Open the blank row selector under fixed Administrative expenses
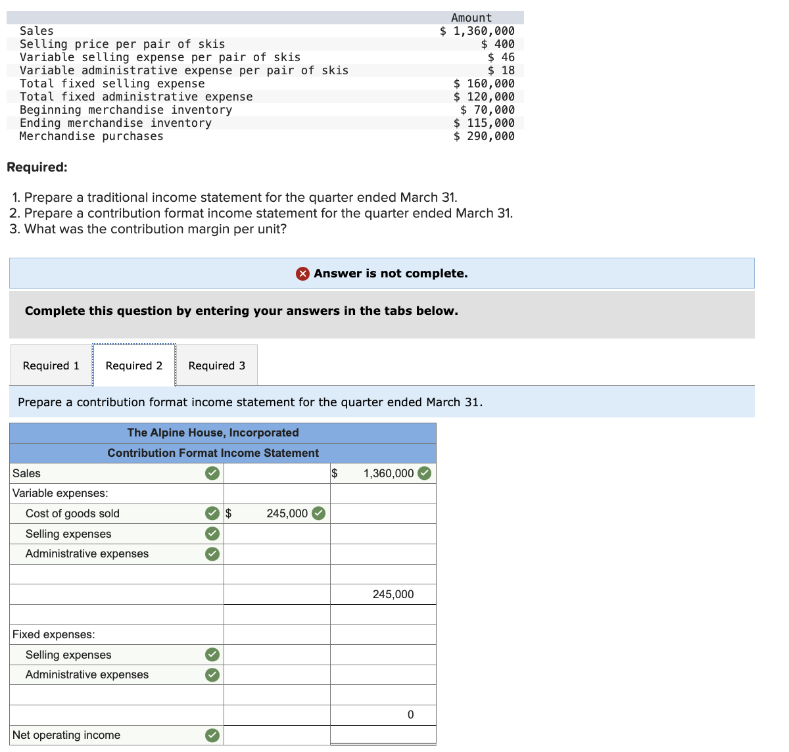Viewport: 789px width, 752px height. point(112,695)
